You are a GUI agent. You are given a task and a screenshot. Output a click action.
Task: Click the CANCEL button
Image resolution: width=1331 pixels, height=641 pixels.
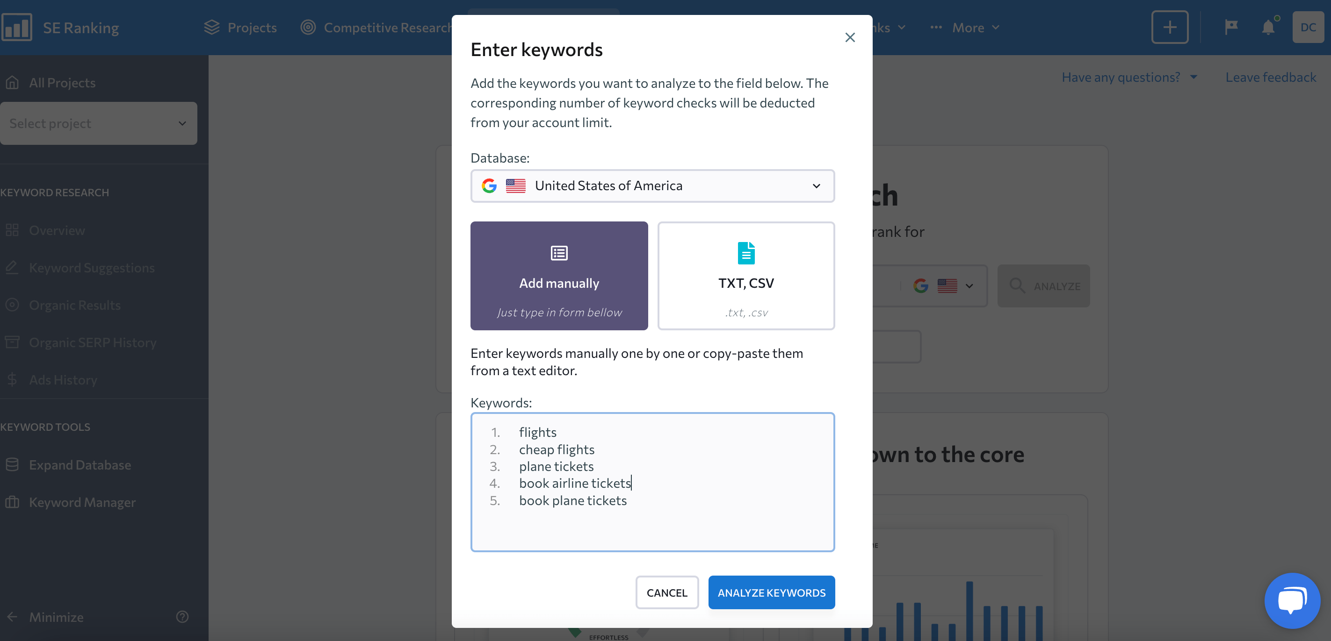(667, 593)
